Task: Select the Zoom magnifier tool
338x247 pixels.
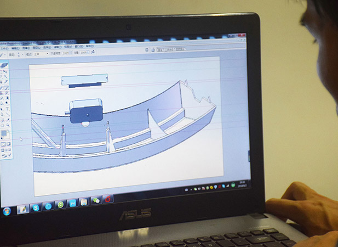Action: (8, 125)
